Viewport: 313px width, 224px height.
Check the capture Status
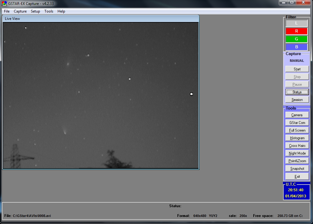pos(296,92)
